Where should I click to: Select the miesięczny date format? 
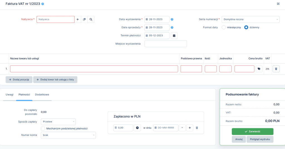(x=223, y=27)
